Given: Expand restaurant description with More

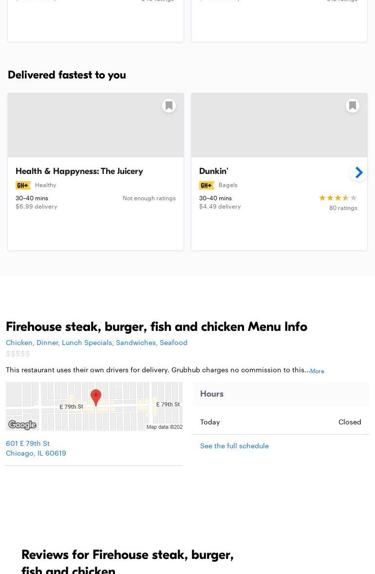Looking at the screenshot, I should [x=317, y=371].
